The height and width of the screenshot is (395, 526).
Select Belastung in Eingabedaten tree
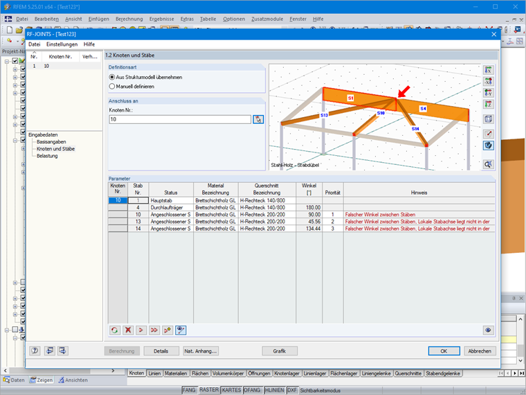tap(47, 156)
